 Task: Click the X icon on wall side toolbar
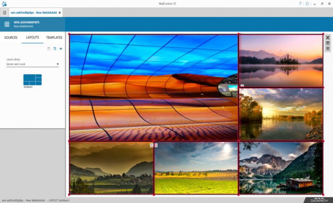coord(328,38)
